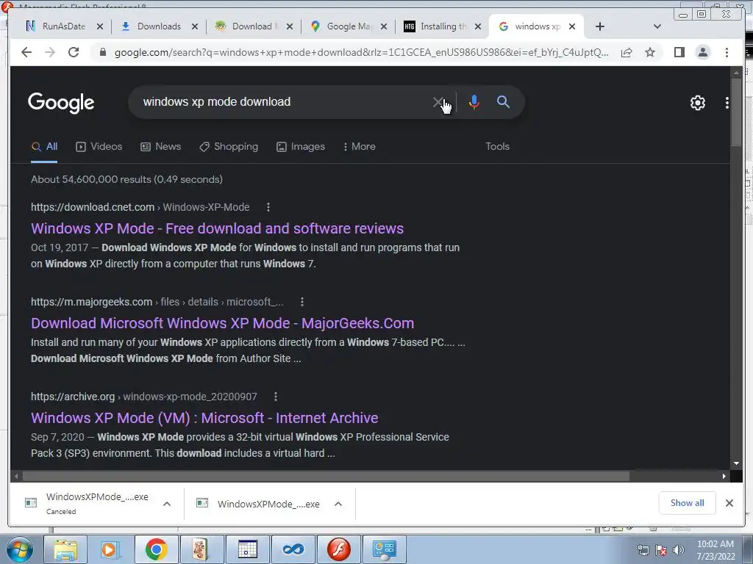This screenshot has height=564, width=753.
Task: Open the Flash taskbar icon
Action: [x=338, y=549]
